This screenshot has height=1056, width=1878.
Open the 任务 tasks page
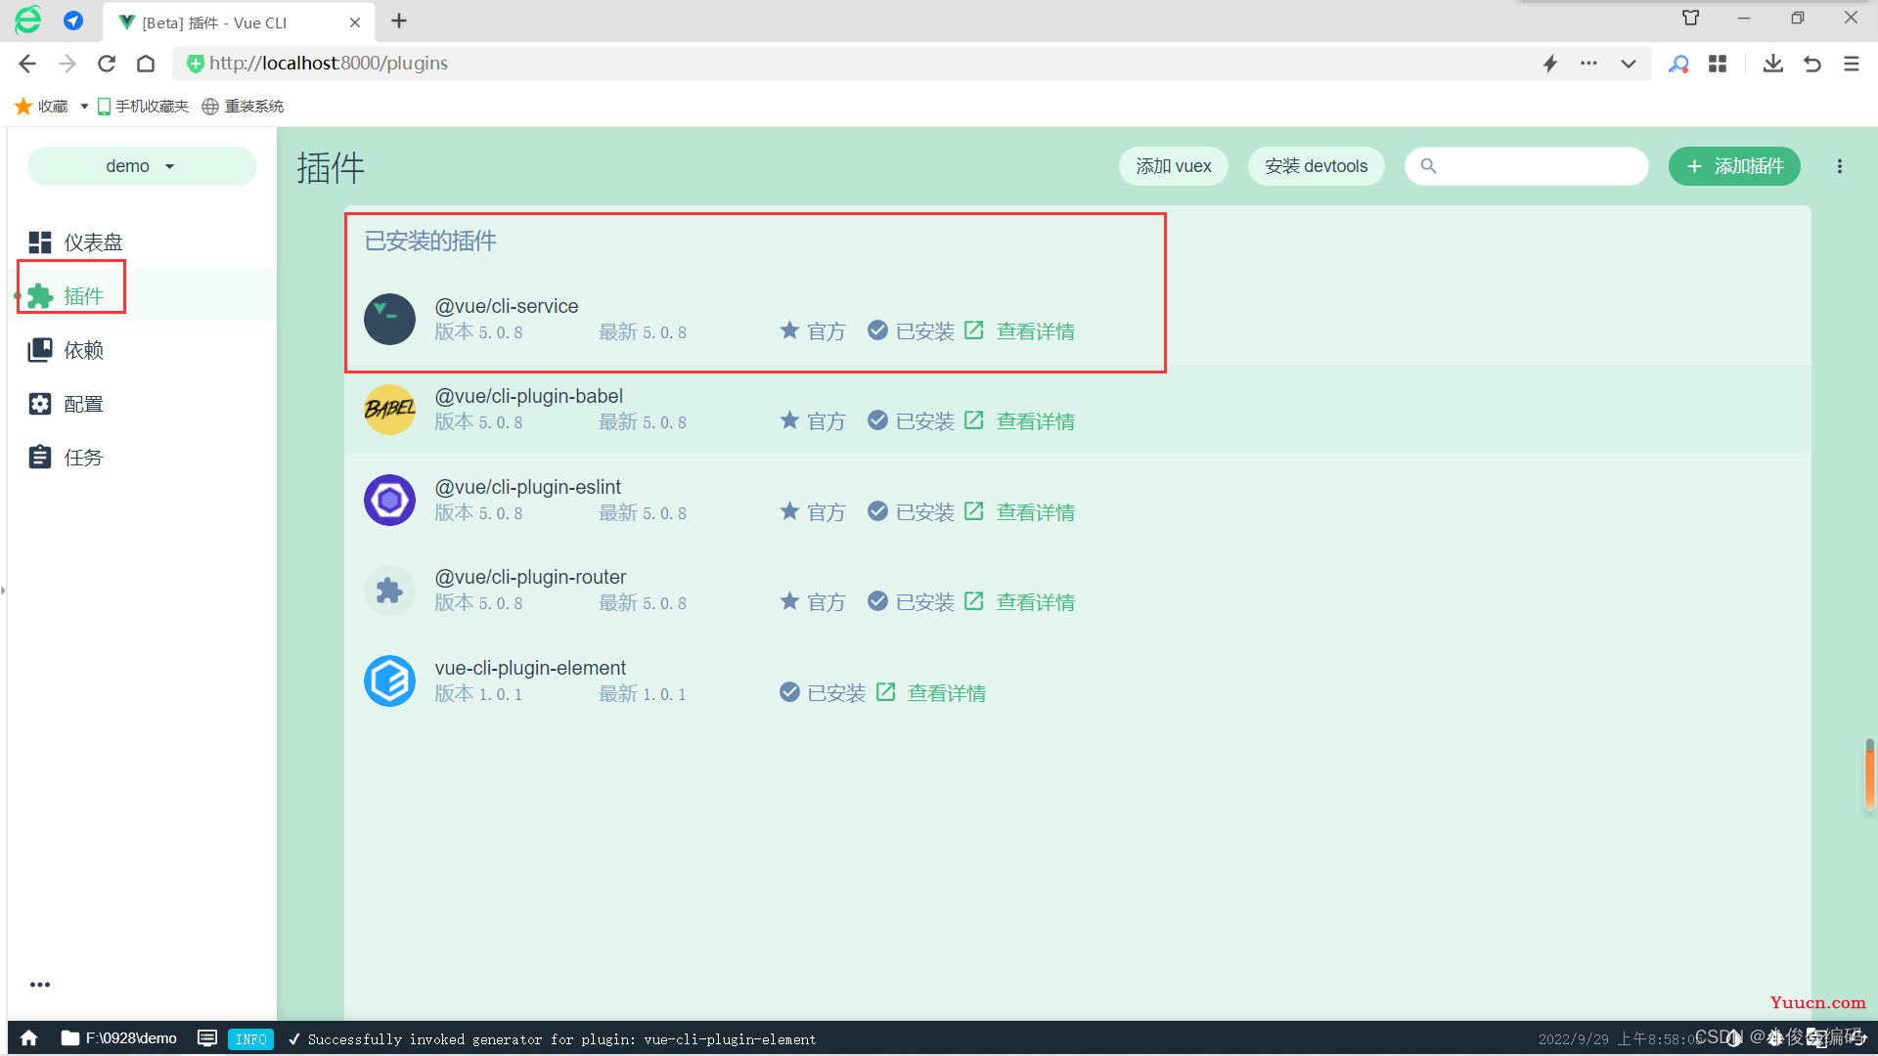pyautogui.click(x=67, y=458)
